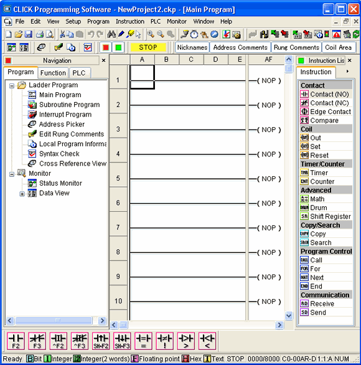Toggle Rung Comments display
The height and width of the screenshot is (365, 361).
(x=296, y=47)
